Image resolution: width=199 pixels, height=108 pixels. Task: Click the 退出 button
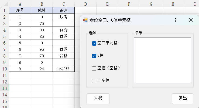[x=183, y=99]
